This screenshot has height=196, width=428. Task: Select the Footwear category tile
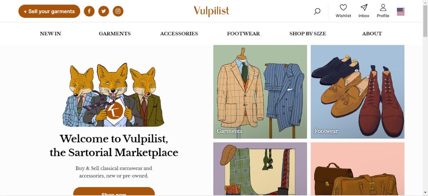pos(357,92)
